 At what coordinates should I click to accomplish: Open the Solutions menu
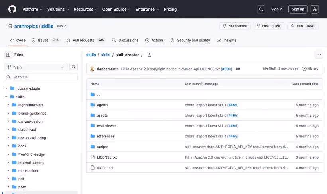click(x=58, y=9)
